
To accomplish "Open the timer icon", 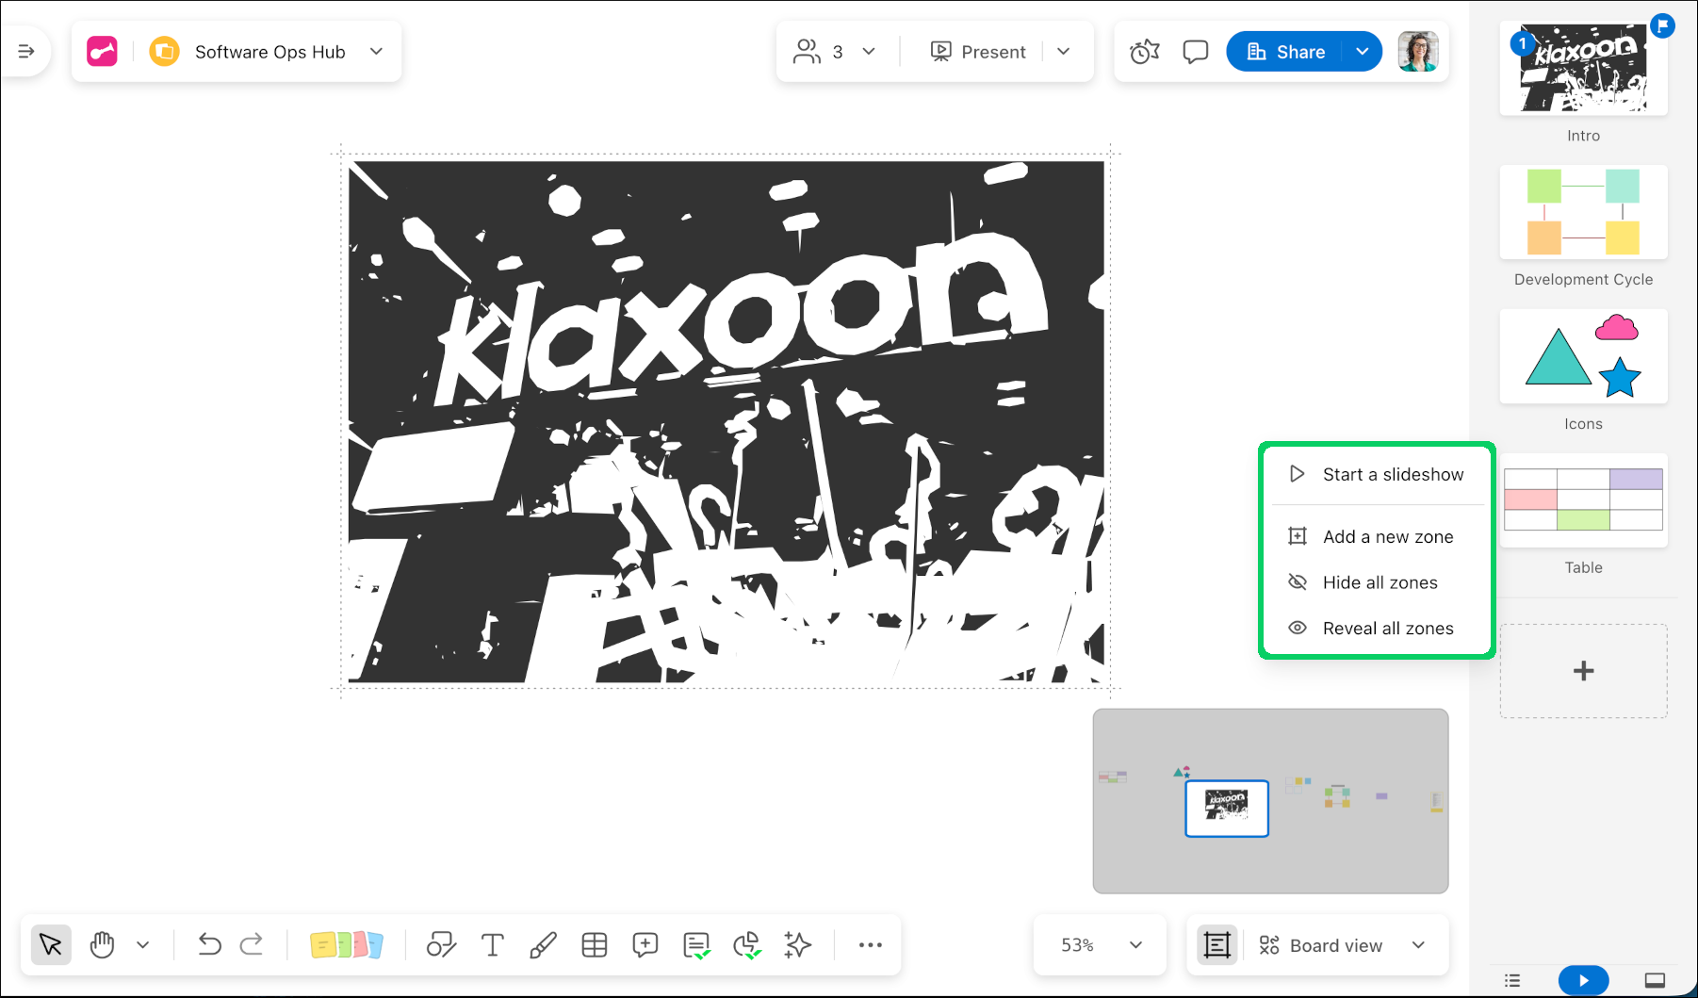I will point(1144,52).
